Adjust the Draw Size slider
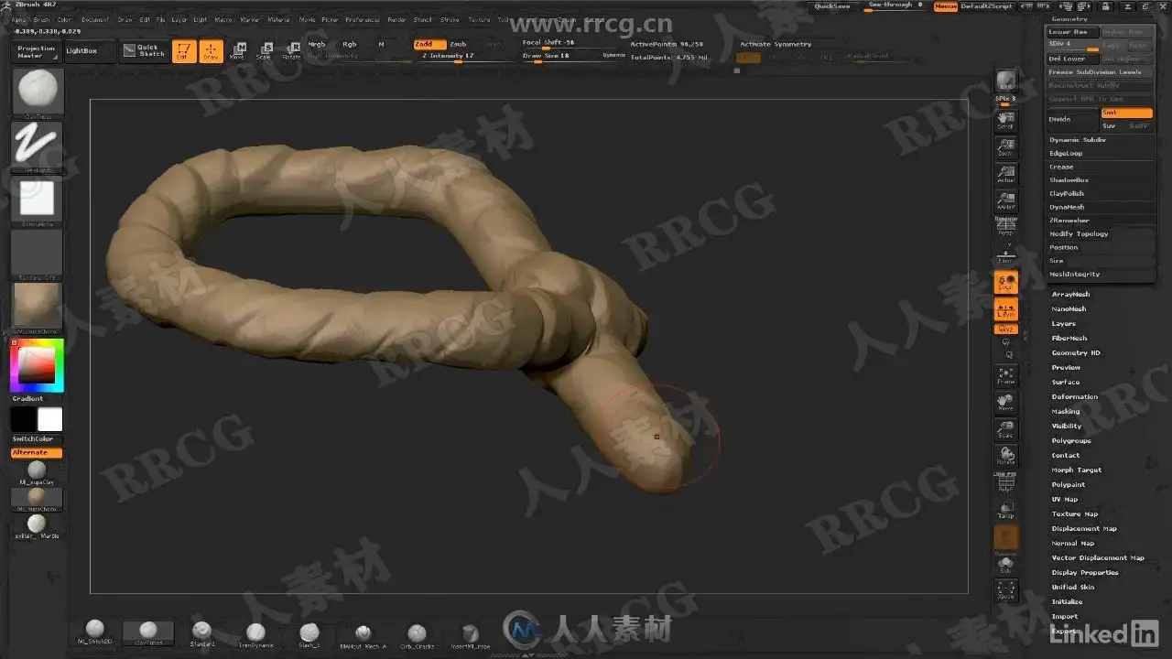Viewport: 1172px width, 659px height. click(559, 57)
